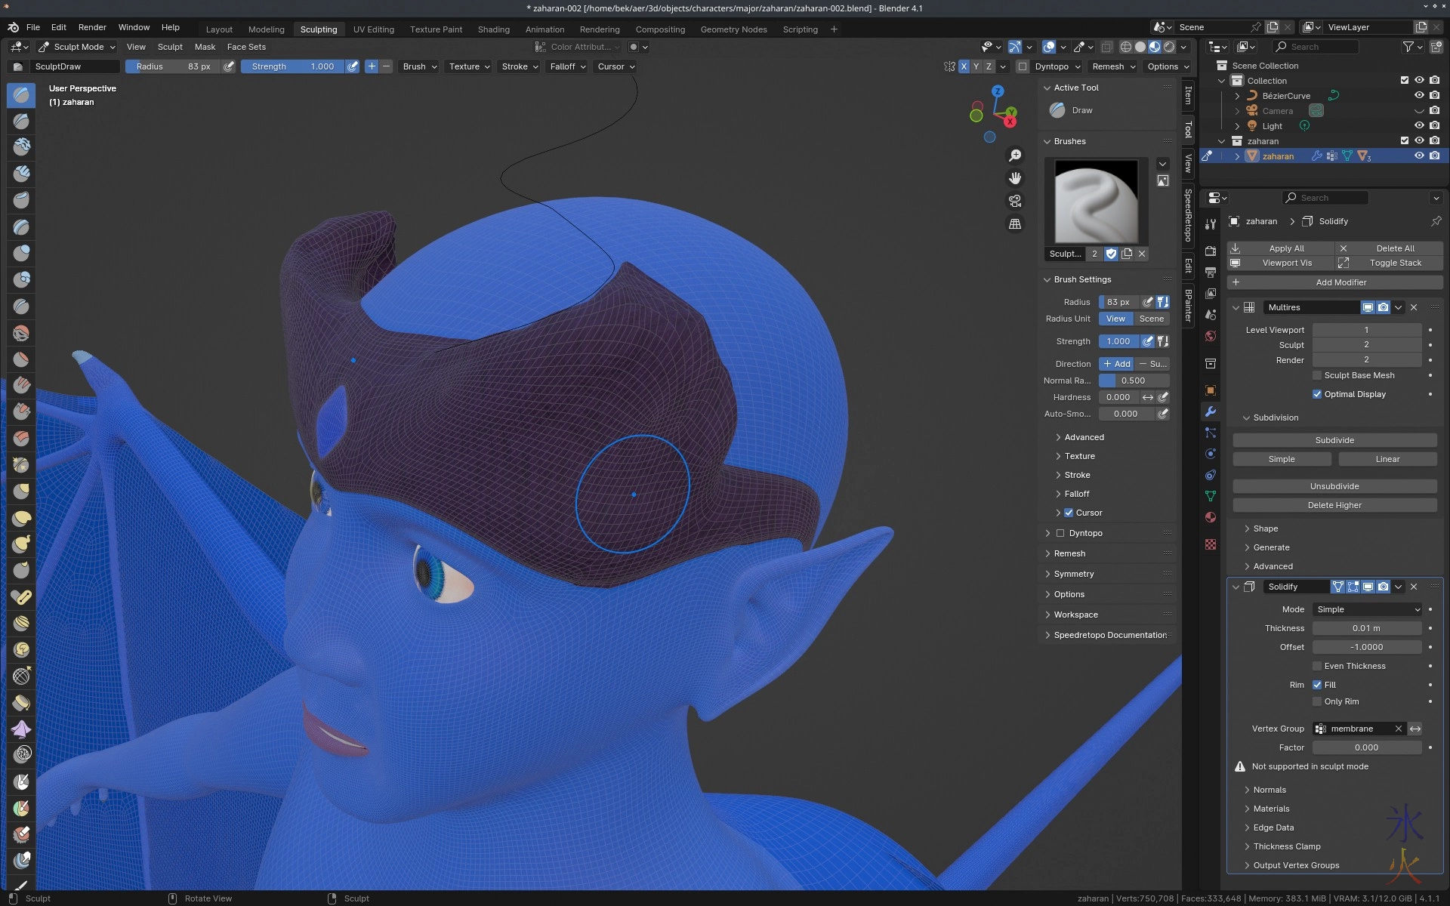
Task: Enable Even Thickness checkbox
Action: pos(1317,666)
